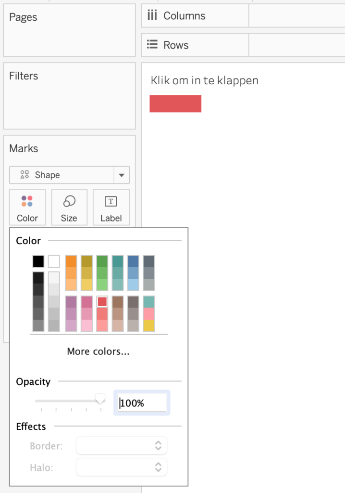Select the highlighted red color swatch
Image resolution: width=345 pixels, height=493 pixels.
(102, 301)
